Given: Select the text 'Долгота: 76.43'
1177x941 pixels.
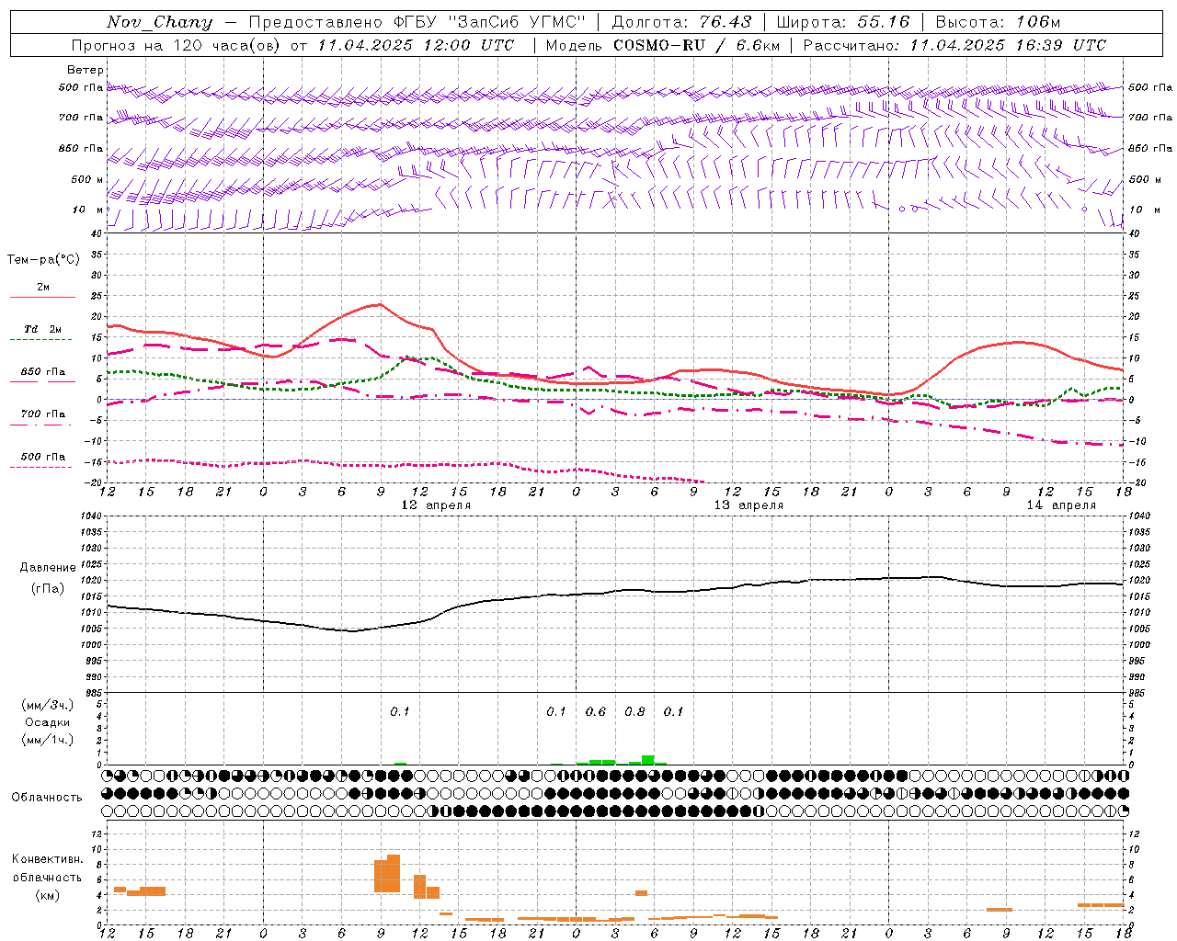Looking at the screenshot, I should click(x=681, y=22).
